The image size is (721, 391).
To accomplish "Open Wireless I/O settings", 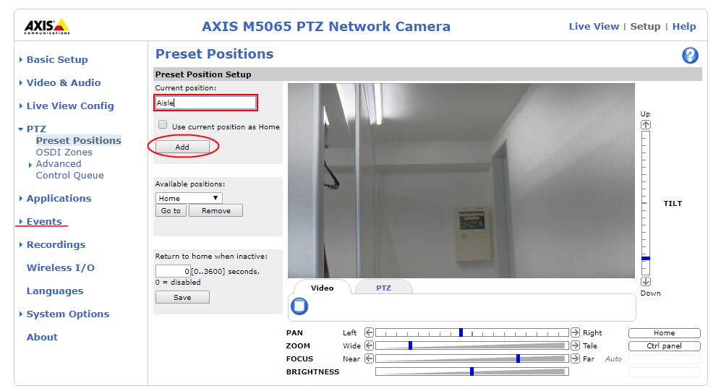I will click(x=60, y=268).
